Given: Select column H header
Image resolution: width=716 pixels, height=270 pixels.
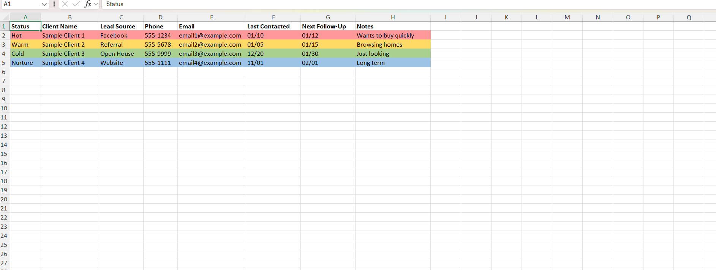Looking at the screenshot, I should [x=393, y=17].
